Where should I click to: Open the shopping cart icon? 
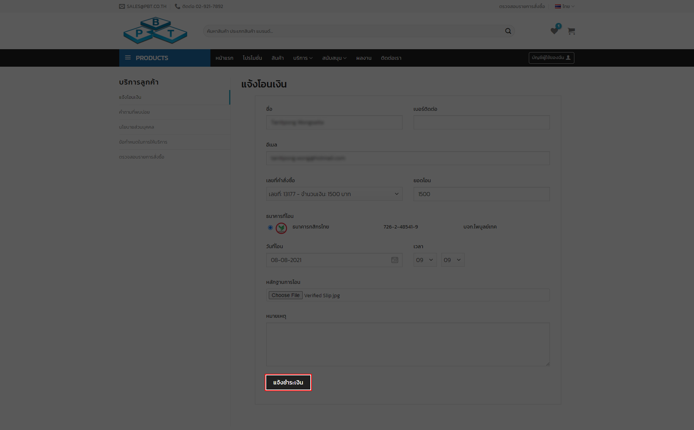[571, 31]
